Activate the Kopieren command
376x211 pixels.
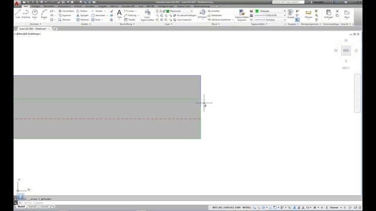[65, 15]
